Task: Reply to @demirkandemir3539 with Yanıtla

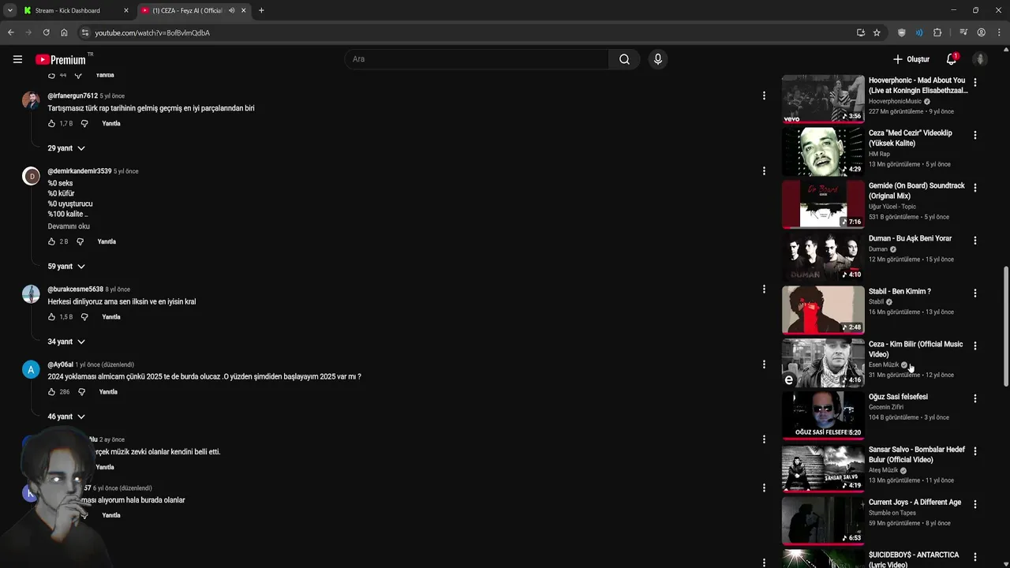Action: (107, 241)
